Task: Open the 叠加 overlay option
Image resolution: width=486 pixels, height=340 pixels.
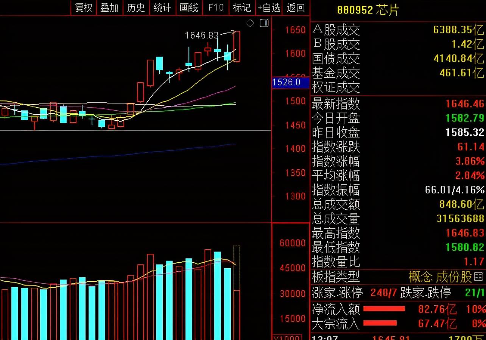Action: point(109,8)
